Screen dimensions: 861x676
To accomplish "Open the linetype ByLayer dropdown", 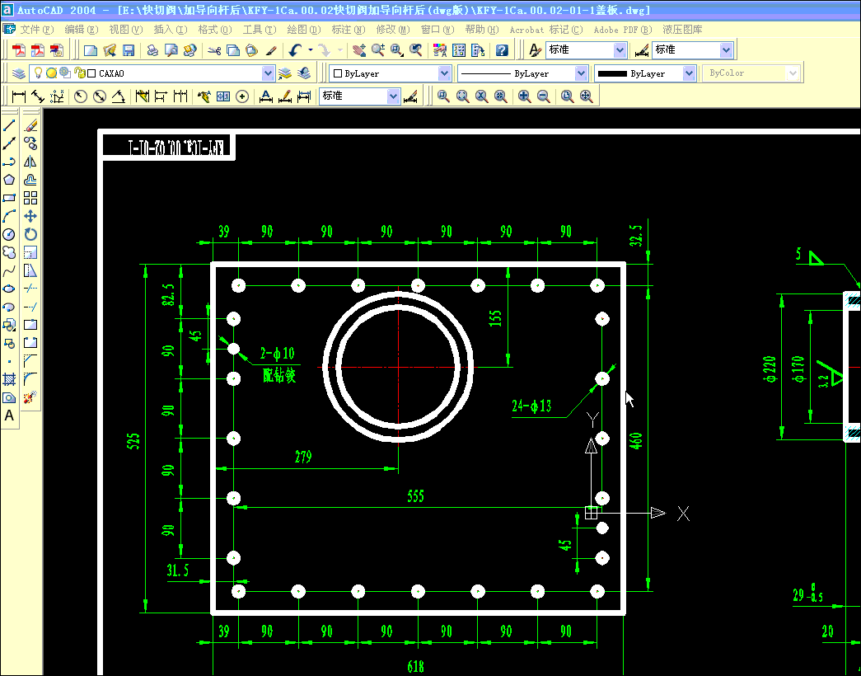I will click(x=581, y=73).
